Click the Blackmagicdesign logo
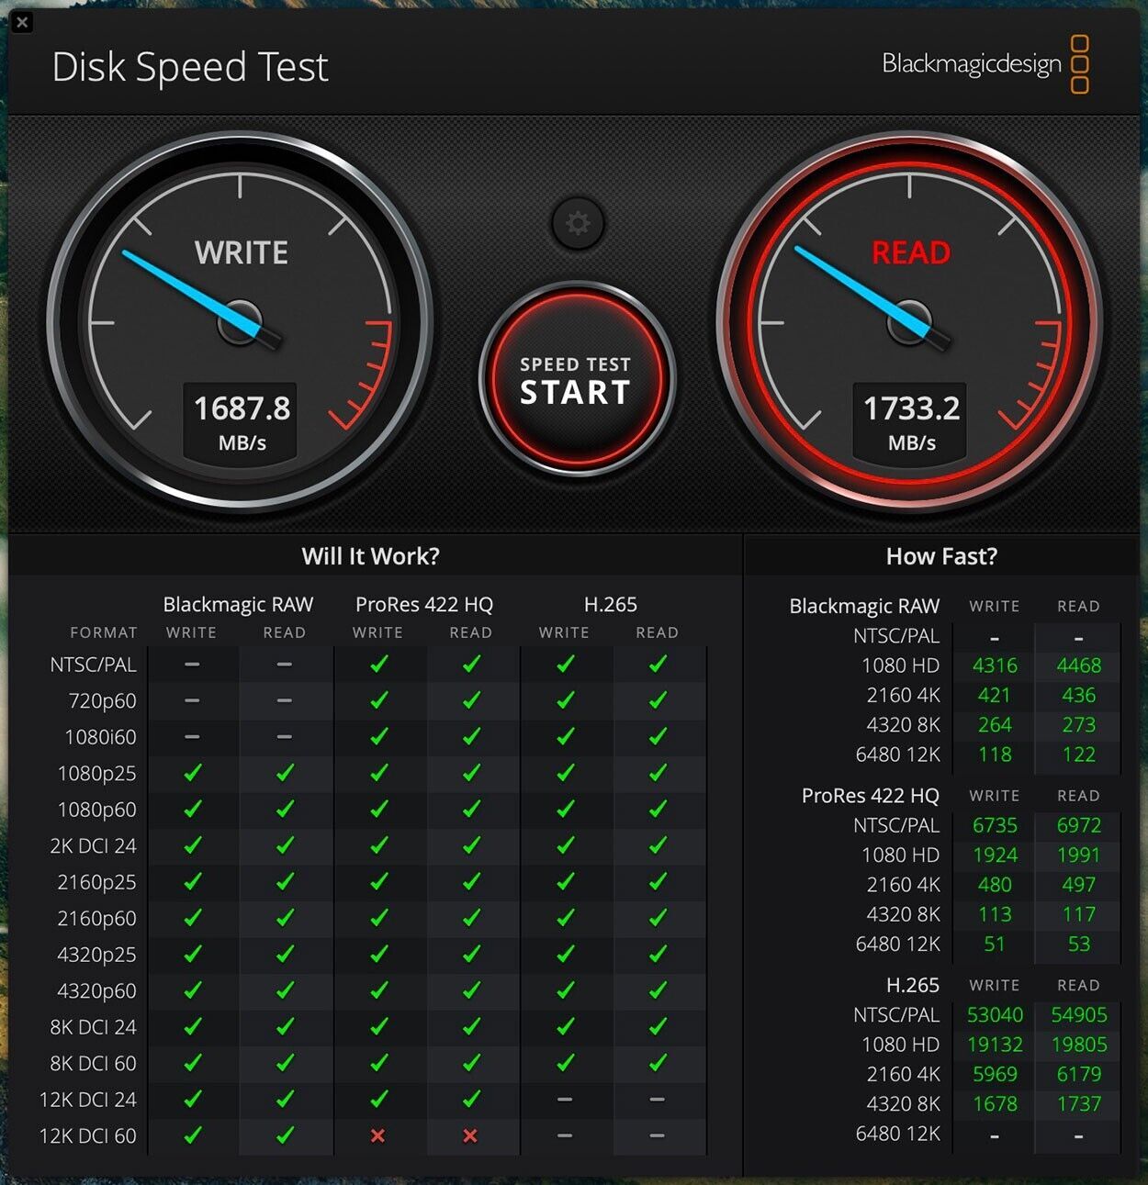 point(985,64)
